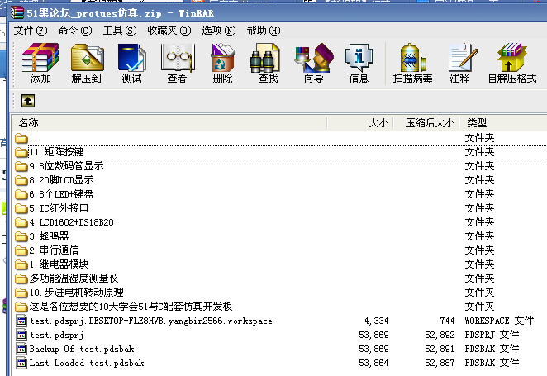This screenshot has width=547, height=376.
Task: Click the WORKSPACE 文件 type cell
Action: tap(499, 321)
